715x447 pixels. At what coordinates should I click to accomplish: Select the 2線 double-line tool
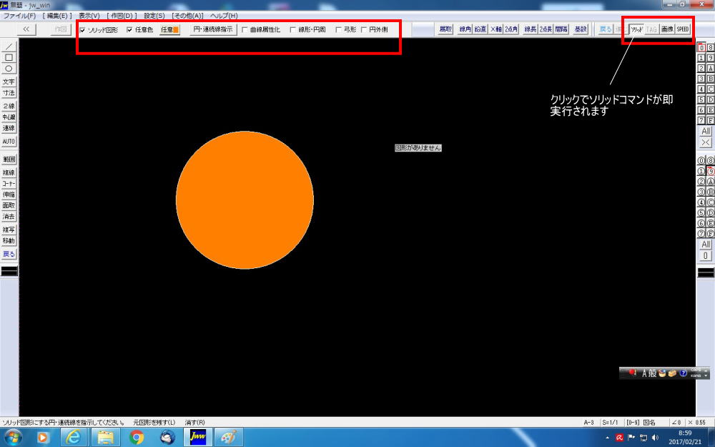[9, 106]
